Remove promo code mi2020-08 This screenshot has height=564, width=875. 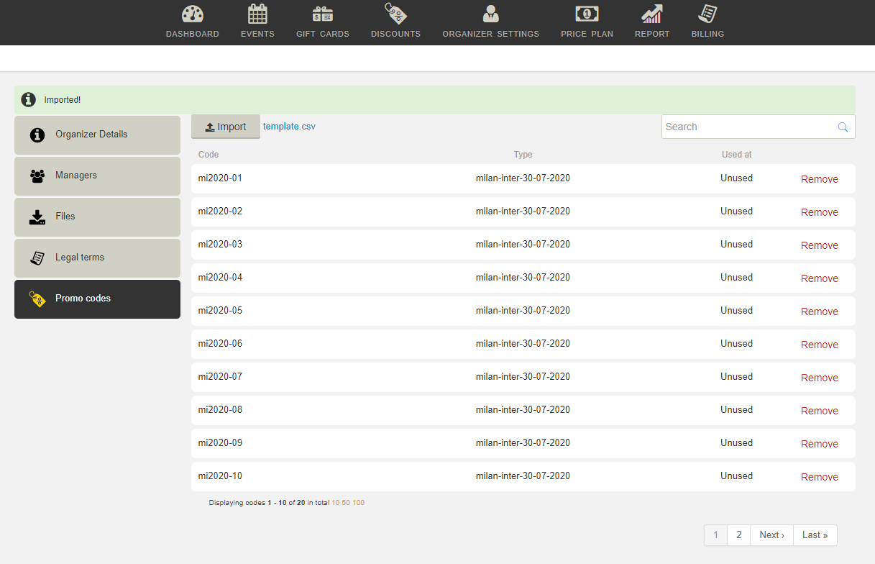point(820,411)
